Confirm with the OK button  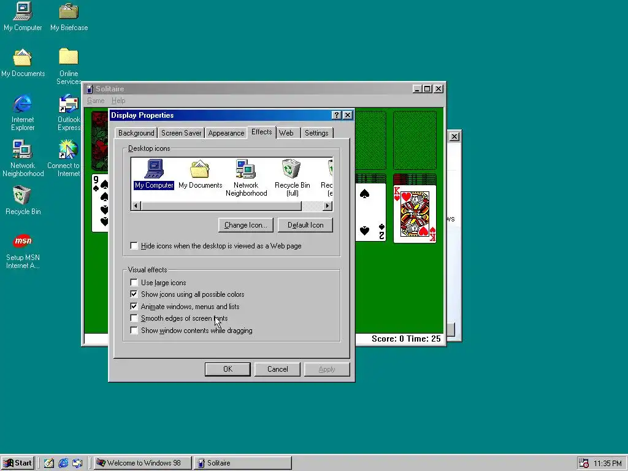(x=228, y=369)
